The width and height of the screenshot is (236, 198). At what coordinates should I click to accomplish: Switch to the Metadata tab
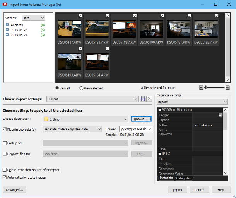click(x=166, y=178)
